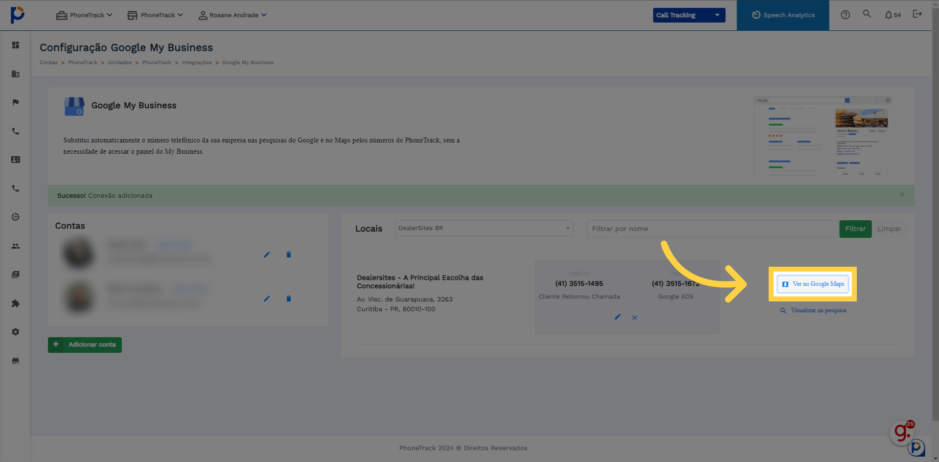Screen dimensions: 939x462
Task: Open the building/companies icon in sidebar
Action: [x=16, y=74]
